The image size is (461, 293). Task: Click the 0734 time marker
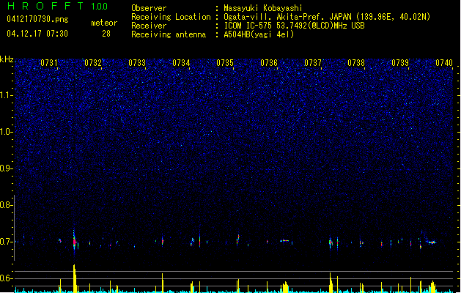[x=181, y=63]
